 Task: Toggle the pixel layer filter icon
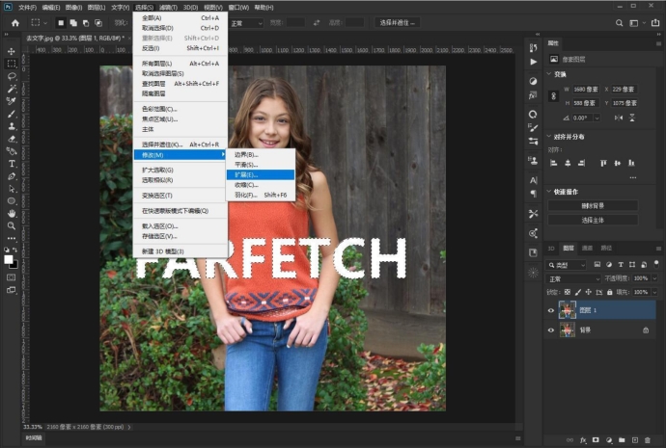597,265
